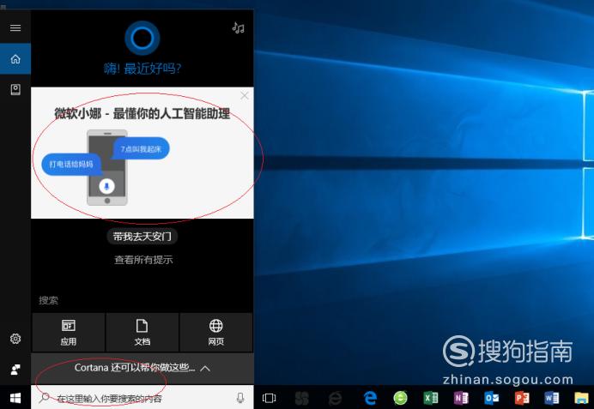Launch Outlook from taskbar

(x=491, y=398)
